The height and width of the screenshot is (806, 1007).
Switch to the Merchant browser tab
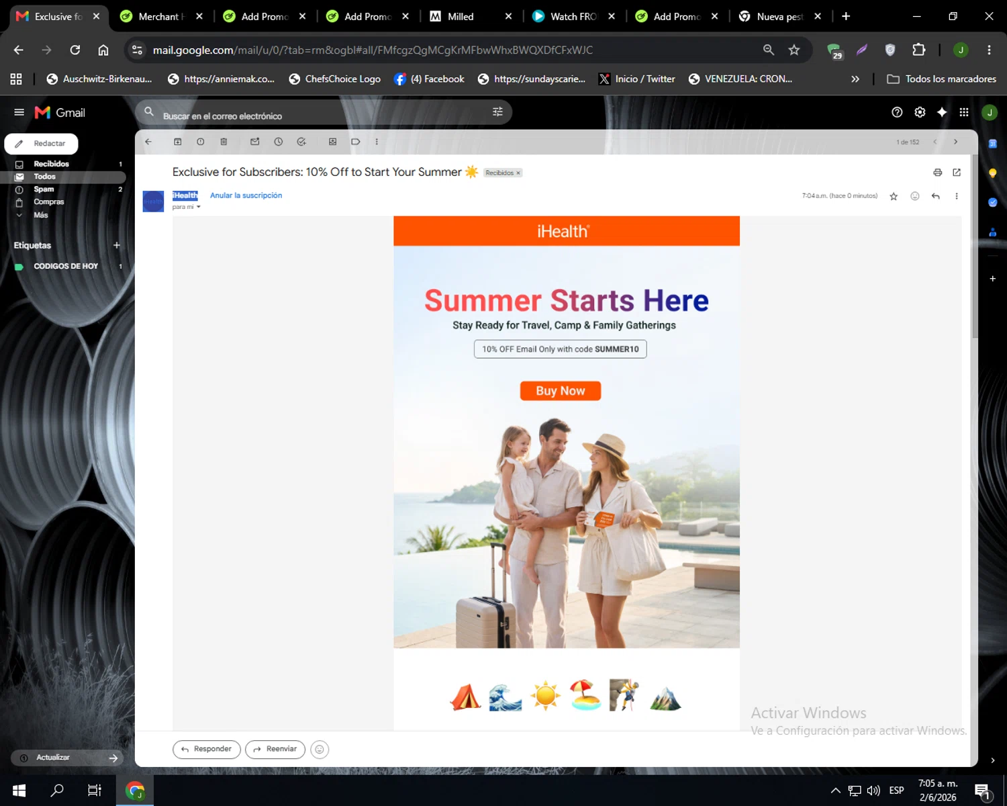point(162,16)
